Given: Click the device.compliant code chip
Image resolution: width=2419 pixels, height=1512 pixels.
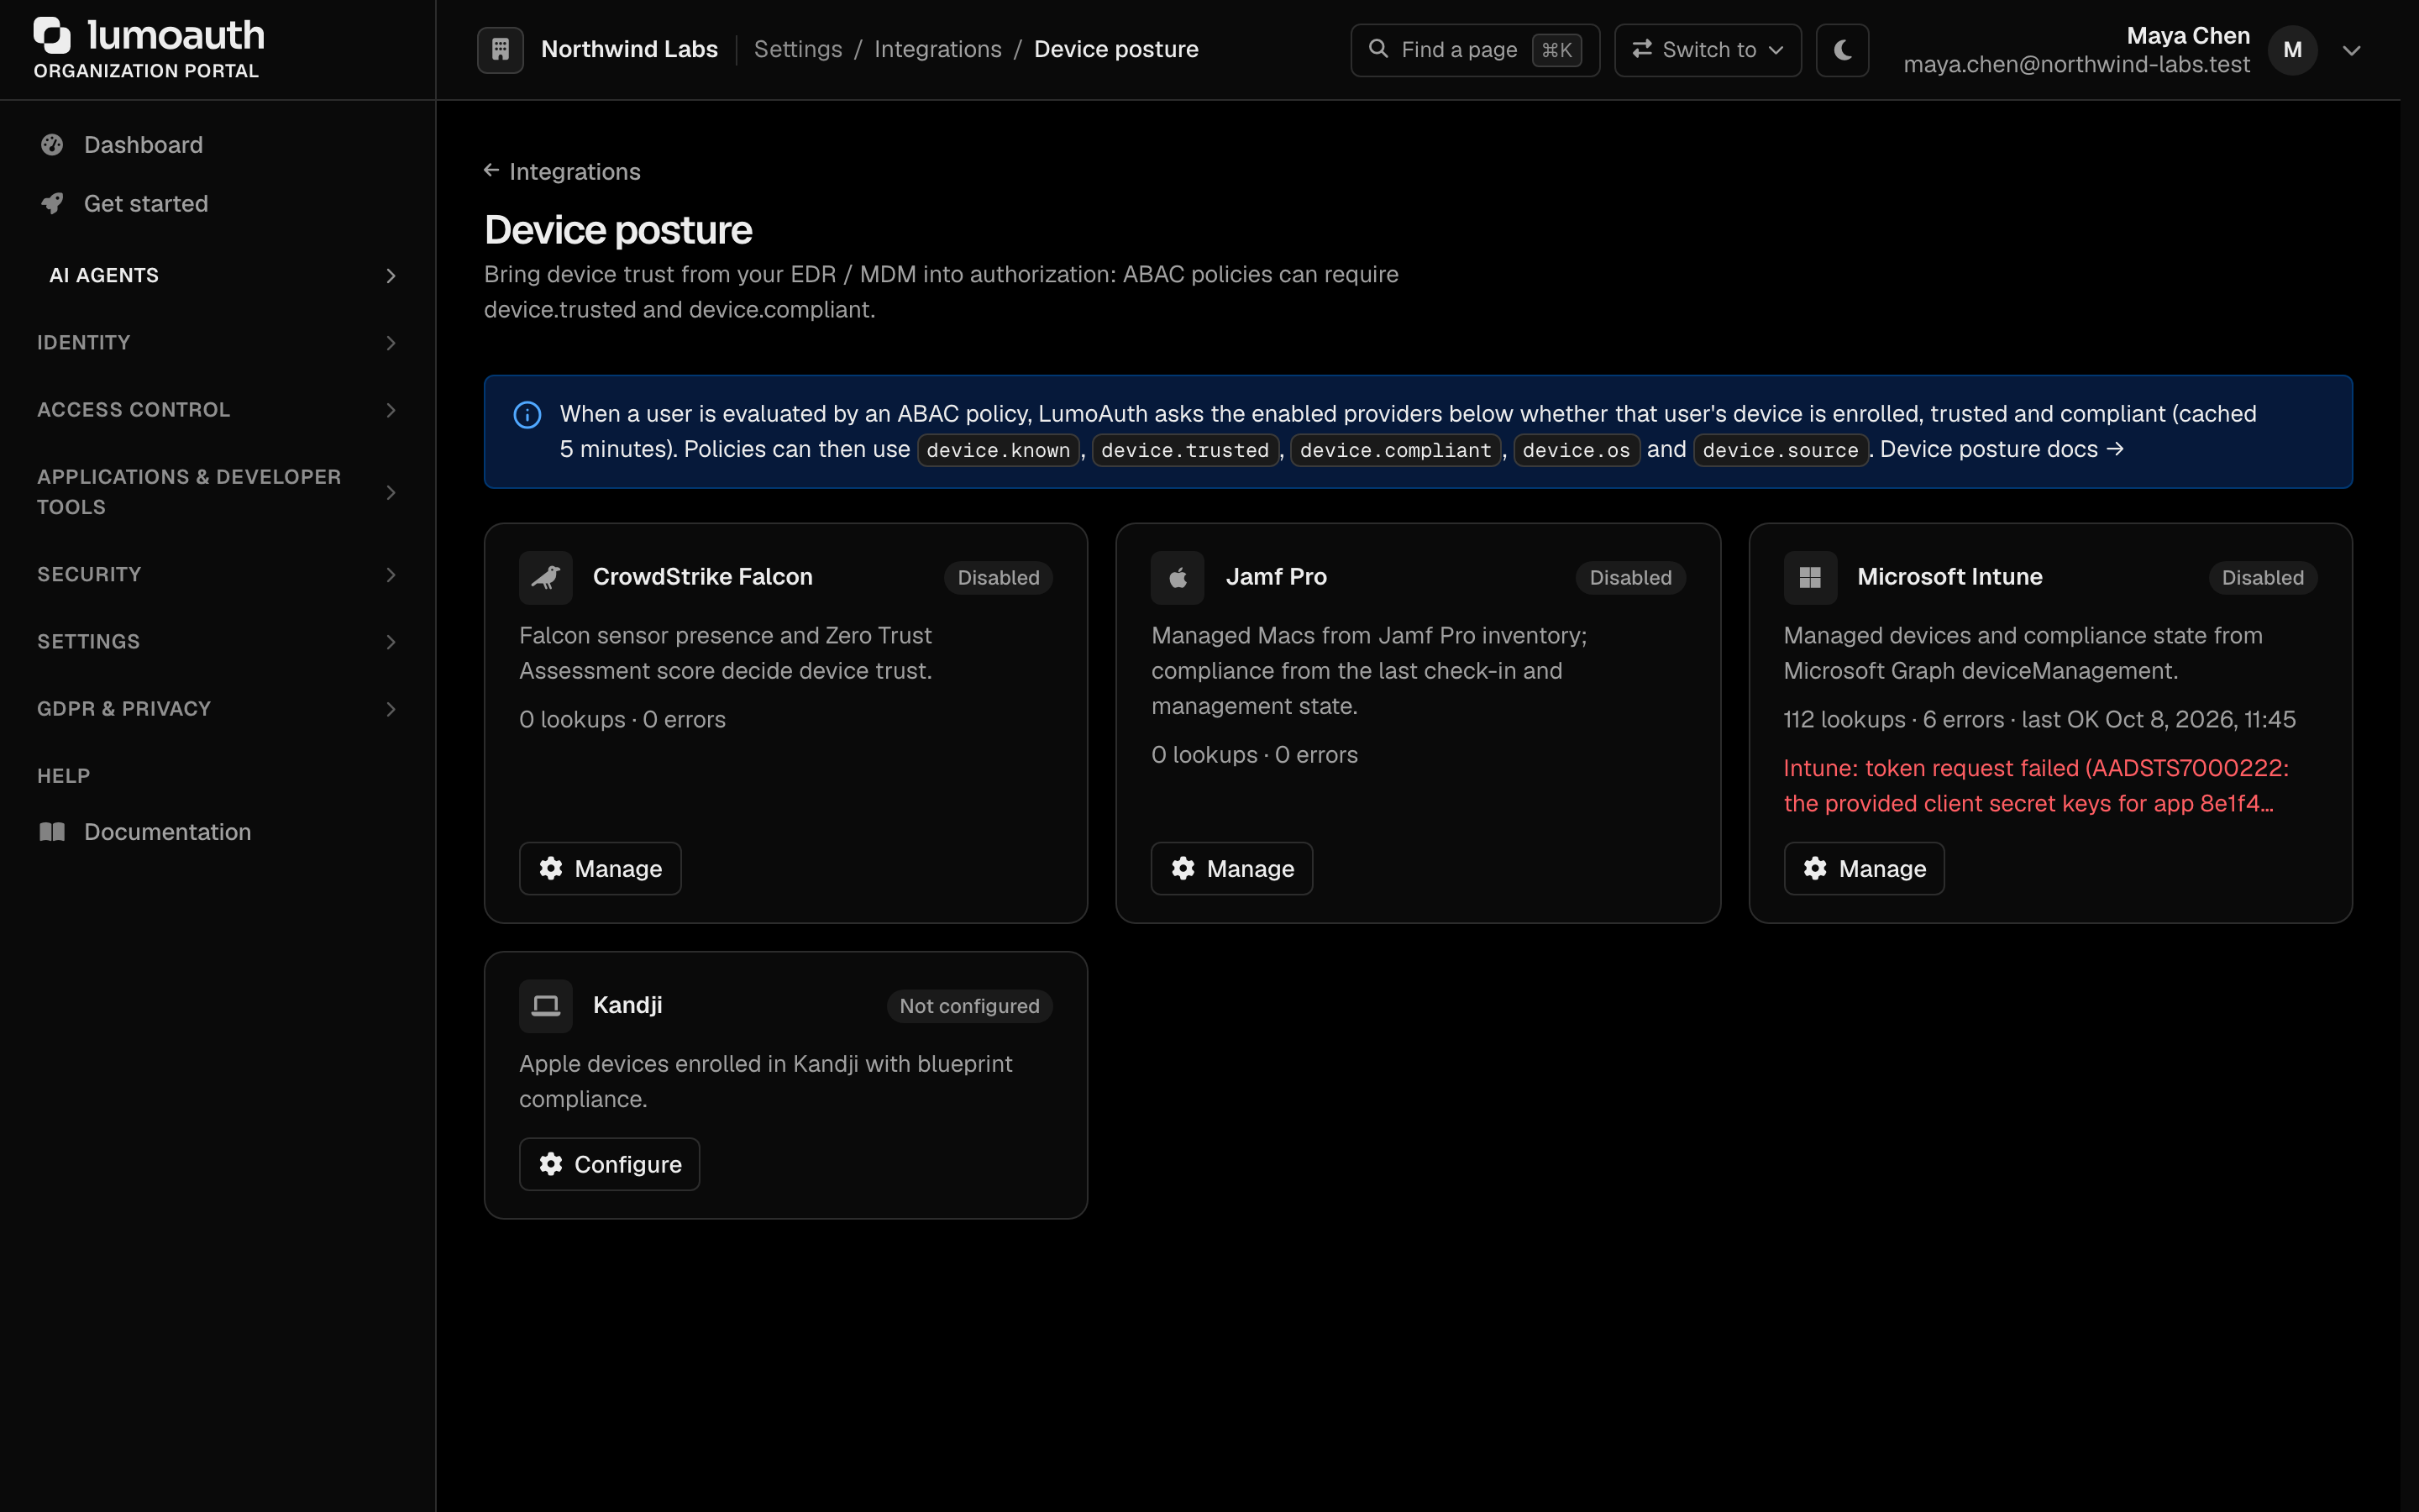Looking at the screenshot, I should coord(1395,450).
